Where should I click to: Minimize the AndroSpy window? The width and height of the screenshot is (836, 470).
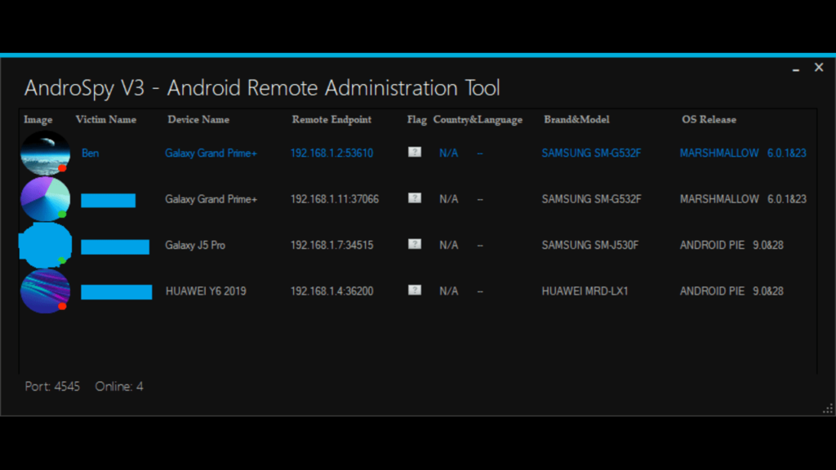tap(795, 69)
